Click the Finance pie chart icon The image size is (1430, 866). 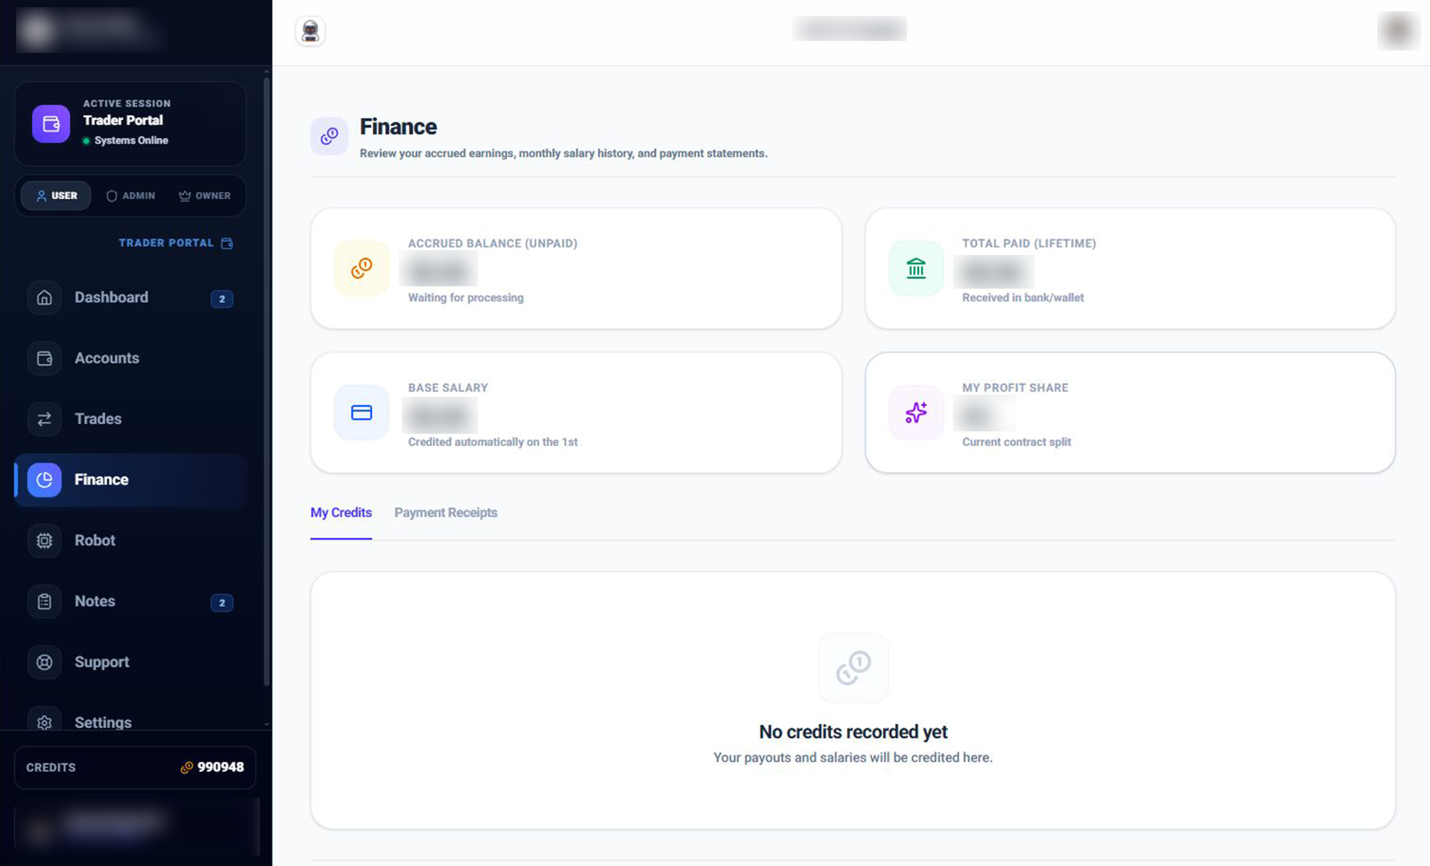pos(44,480)
